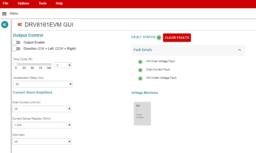Toggle the Direction switch

pos(16,49)
